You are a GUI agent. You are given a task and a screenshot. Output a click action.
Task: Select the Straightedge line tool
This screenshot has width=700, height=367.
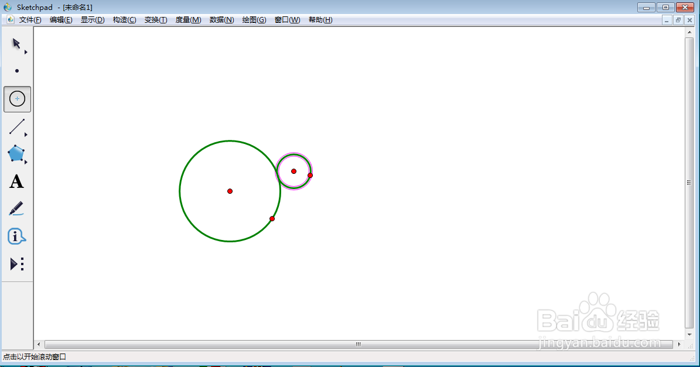(17, 126)
